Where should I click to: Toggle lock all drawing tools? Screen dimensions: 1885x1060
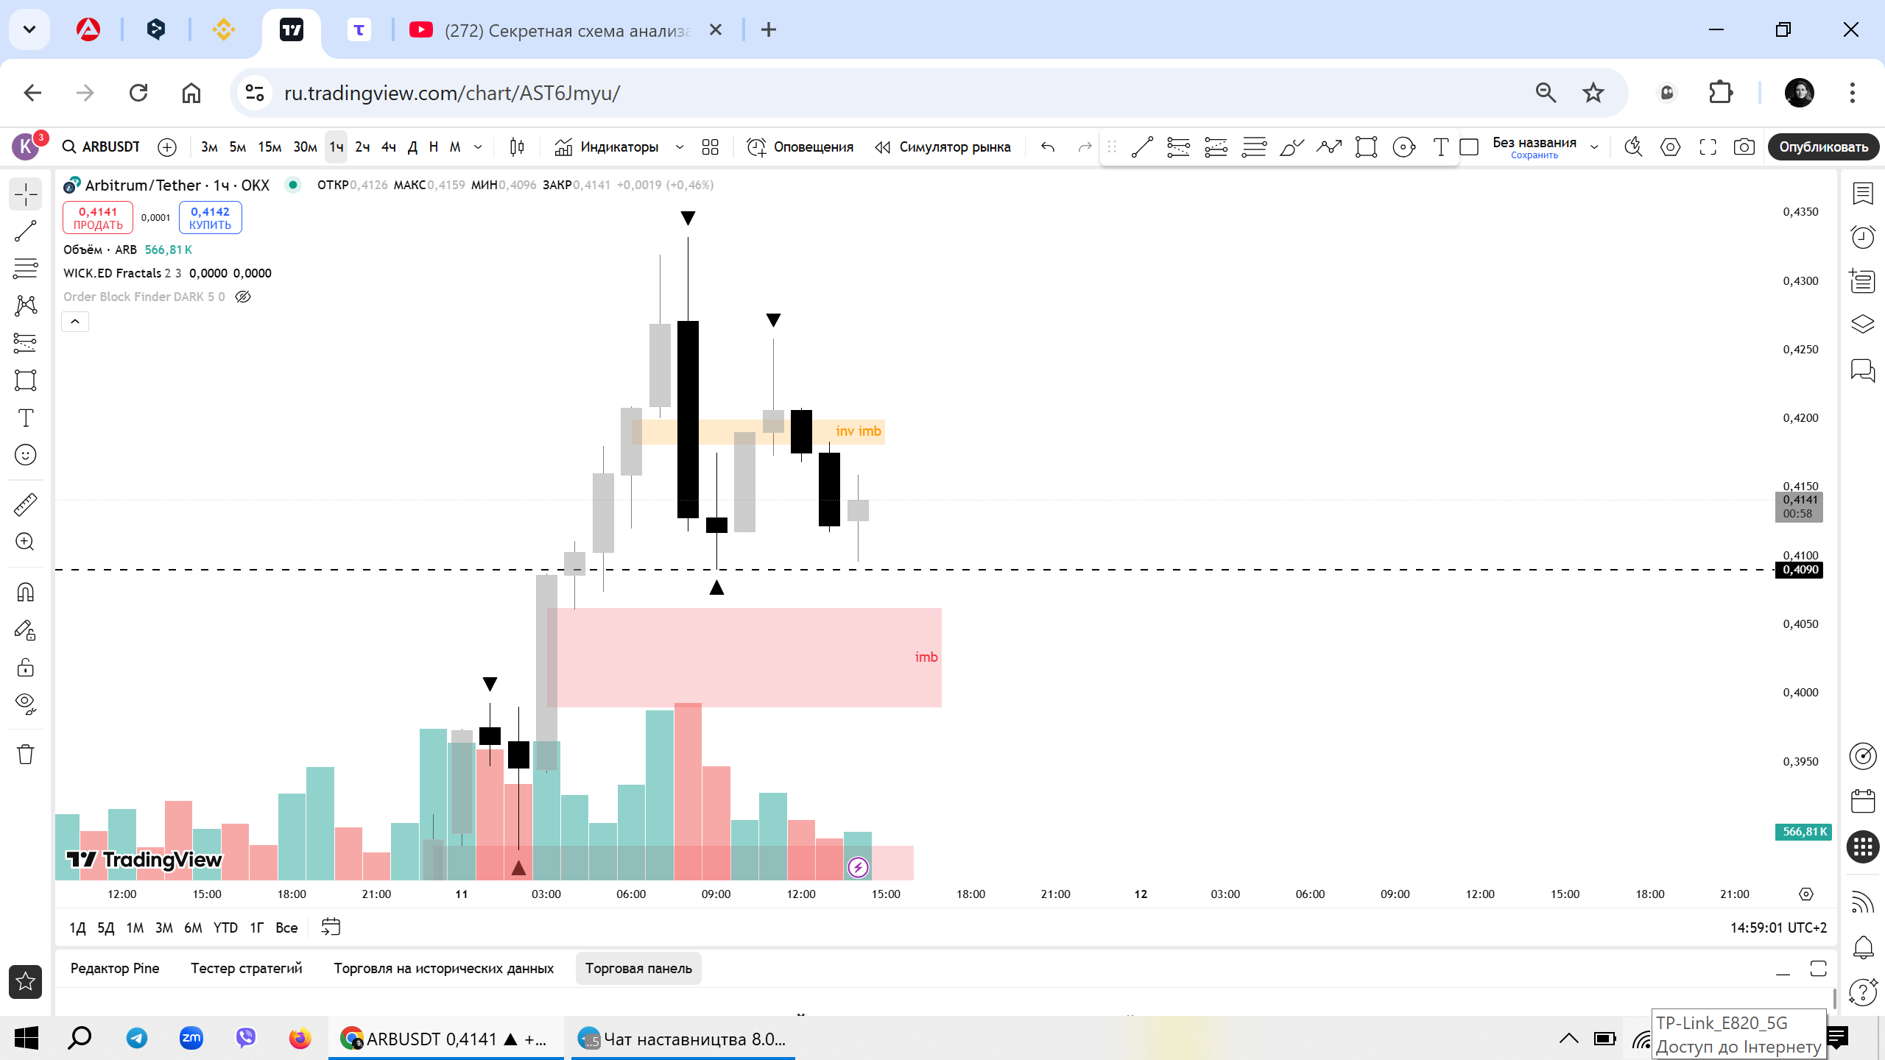25,668
